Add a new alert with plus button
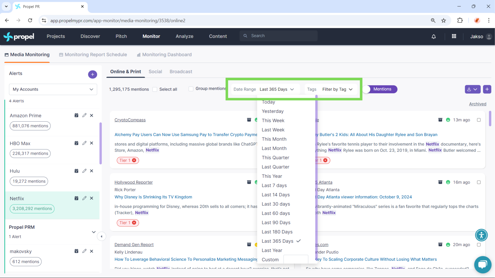This screenshot has width=495, height=278. pos(93,74)
